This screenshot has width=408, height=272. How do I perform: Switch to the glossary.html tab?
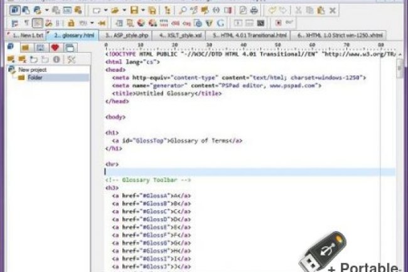pos(72,35)
